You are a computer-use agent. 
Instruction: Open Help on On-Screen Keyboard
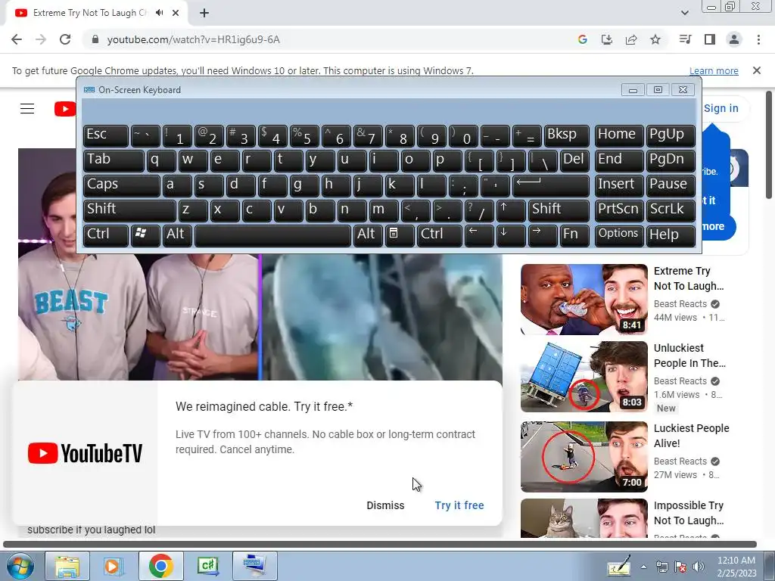[x=671, y=235]
